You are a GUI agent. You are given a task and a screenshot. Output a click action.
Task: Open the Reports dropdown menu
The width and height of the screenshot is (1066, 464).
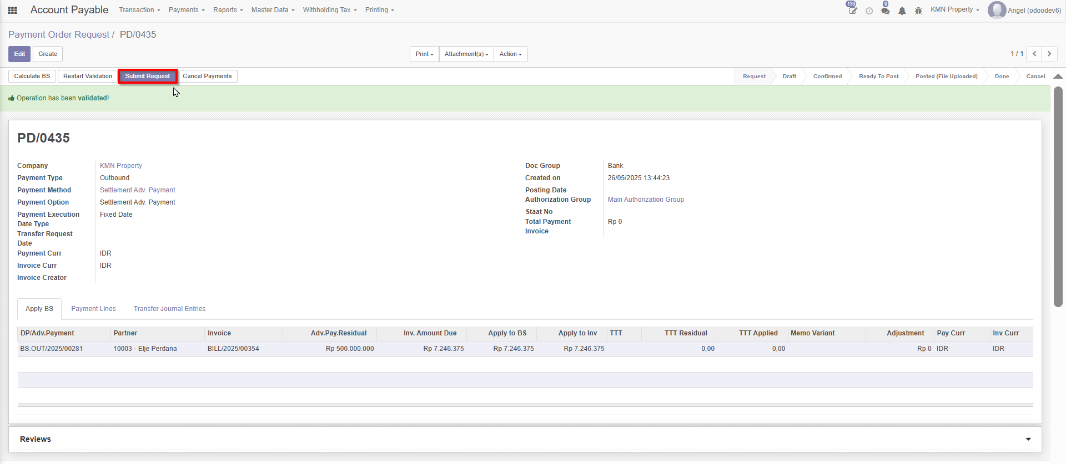228,10
